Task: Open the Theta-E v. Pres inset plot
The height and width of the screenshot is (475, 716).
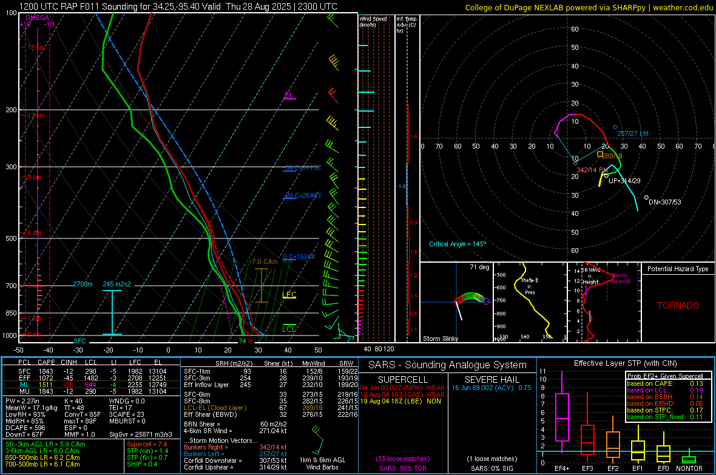Action: 530,302
